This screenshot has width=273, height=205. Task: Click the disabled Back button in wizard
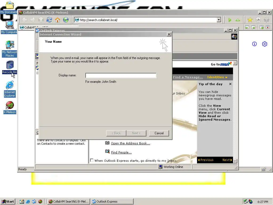[x=116, y=133]
